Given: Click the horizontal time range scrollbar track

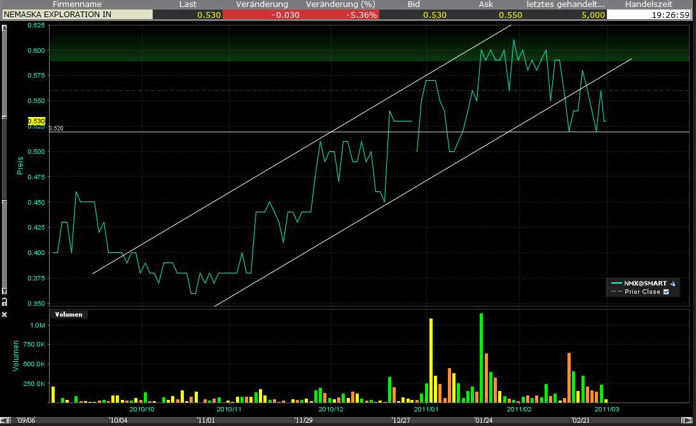Looking at the screenshot, I should (x=344, y=420).
